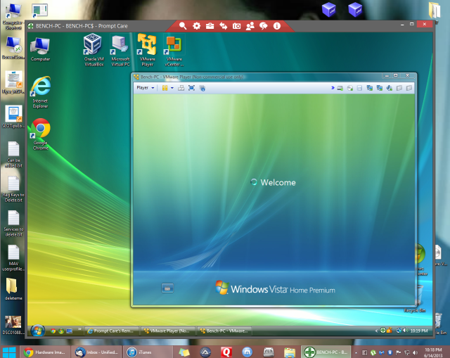Open Computer icon on remote desktop

[40, 49]
